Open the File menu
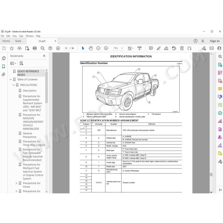 pyautogui.click(x=3, y=36)
